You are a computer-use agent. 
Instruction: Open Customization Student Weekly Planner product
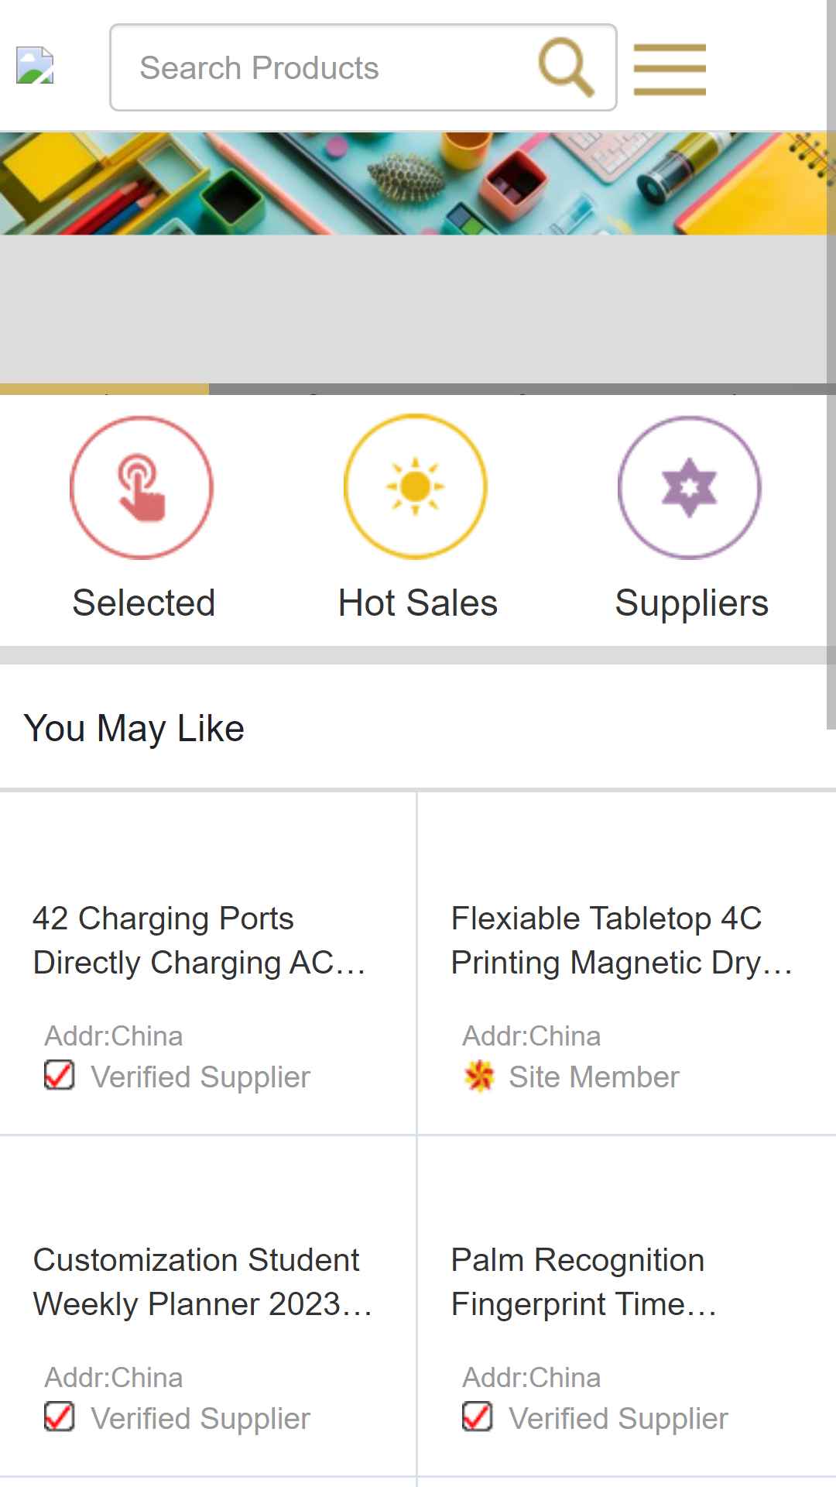click(203, 1282)
